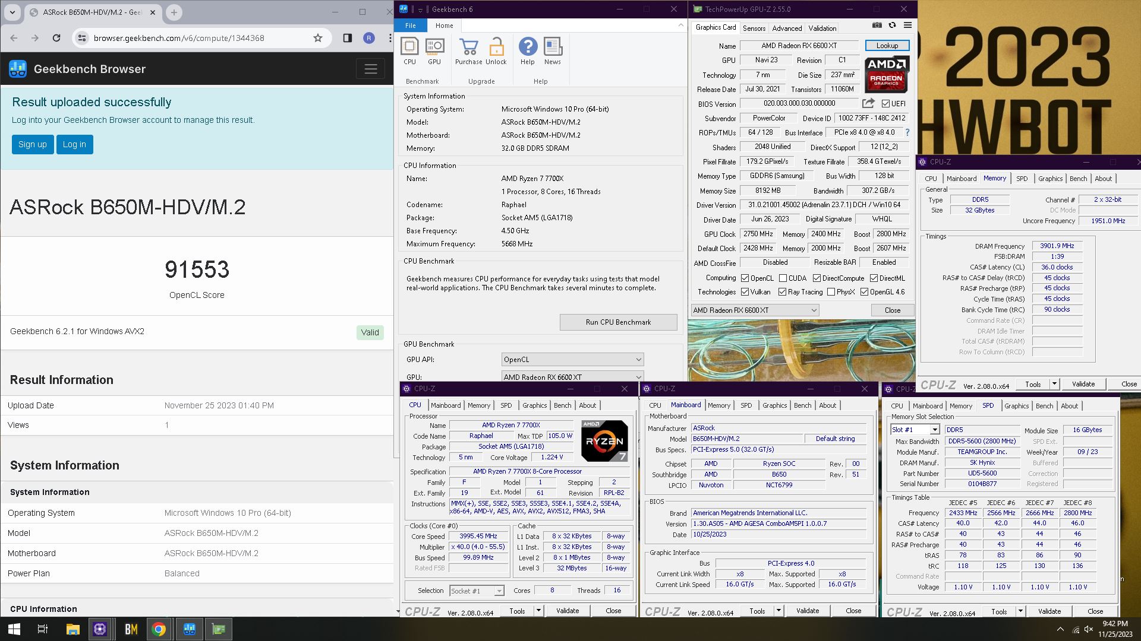Click the Purchase cart icon in Geekbench

(468, 46)
